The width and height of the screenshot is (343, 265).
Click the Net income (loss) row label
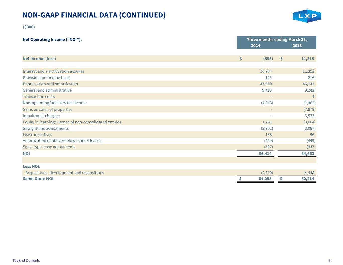39,59
